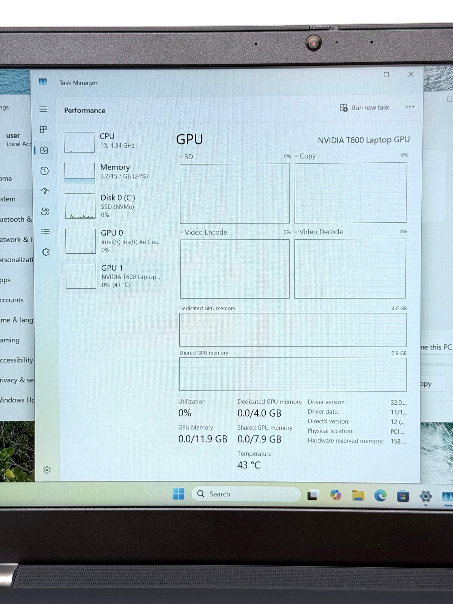
Task: Click the Dedicated GPU memory graph
Action: pos(293,330)
